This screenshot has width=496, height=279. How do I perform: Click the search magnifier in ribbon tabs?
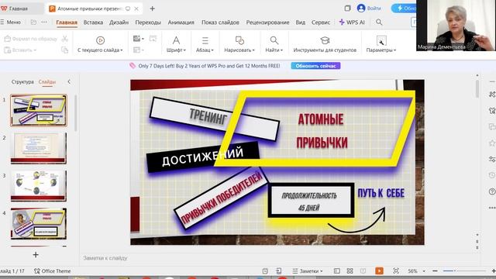click(x=379, y=22)
